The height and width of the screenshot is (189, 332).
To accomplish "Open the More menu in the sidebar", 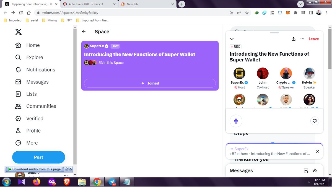I will (x=27, y=143).
